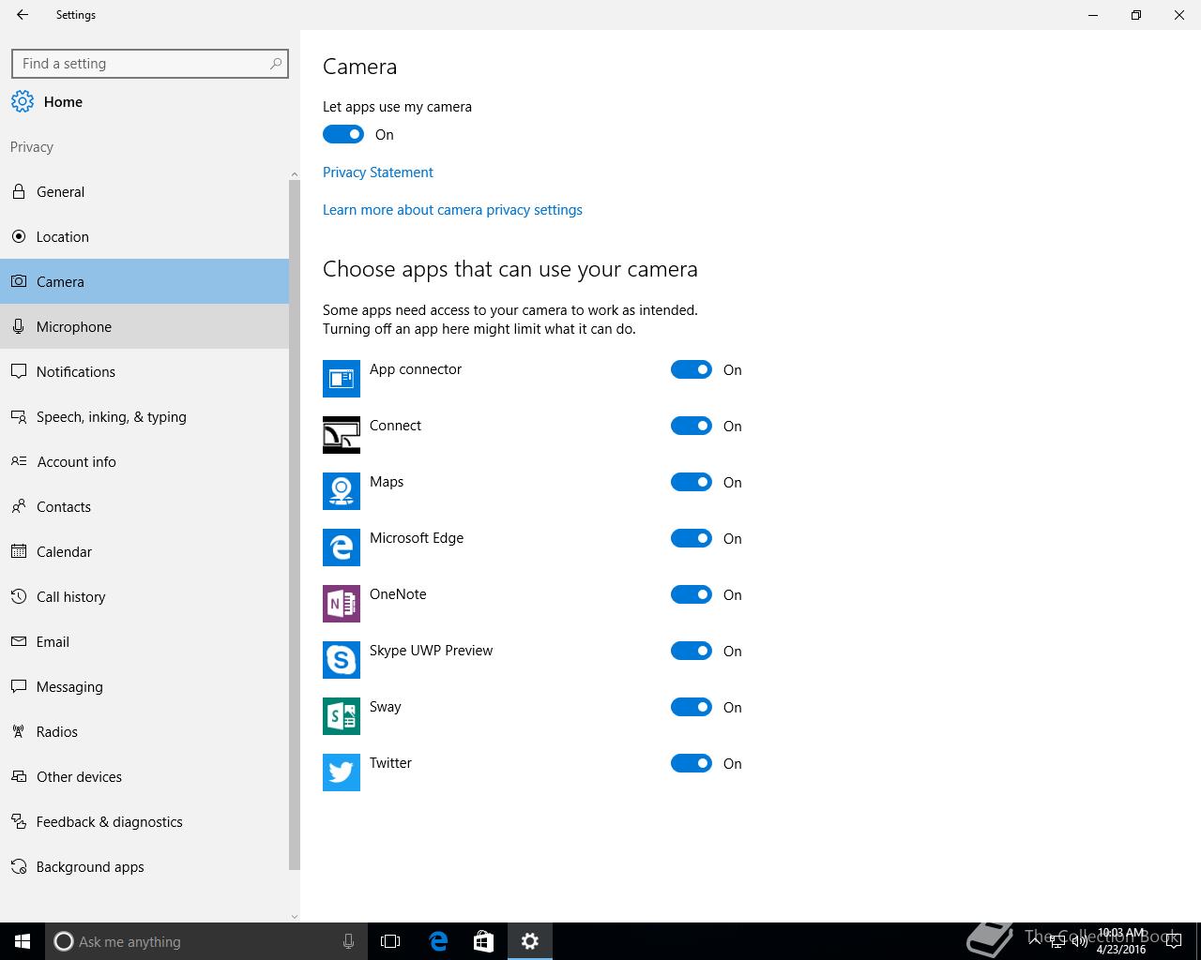Click the Location target icon in sidebar
1201x960 pixels.
click(19, 236)
